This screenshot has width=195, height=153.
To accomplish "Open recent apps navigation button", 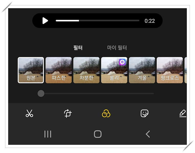I will pos(48,134).
